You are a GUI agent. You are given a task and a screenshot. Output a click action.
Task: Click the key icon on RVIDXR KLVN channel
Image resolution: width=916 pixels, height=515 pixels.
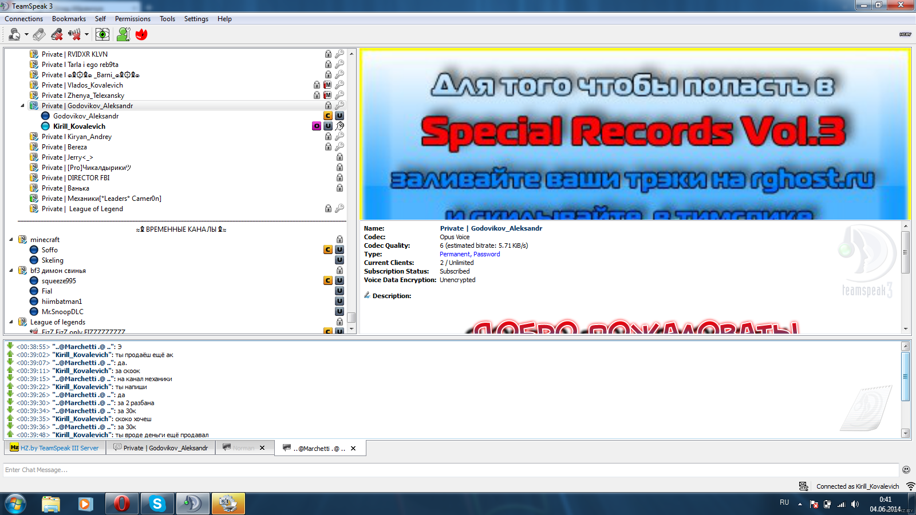tap(339, 54)
